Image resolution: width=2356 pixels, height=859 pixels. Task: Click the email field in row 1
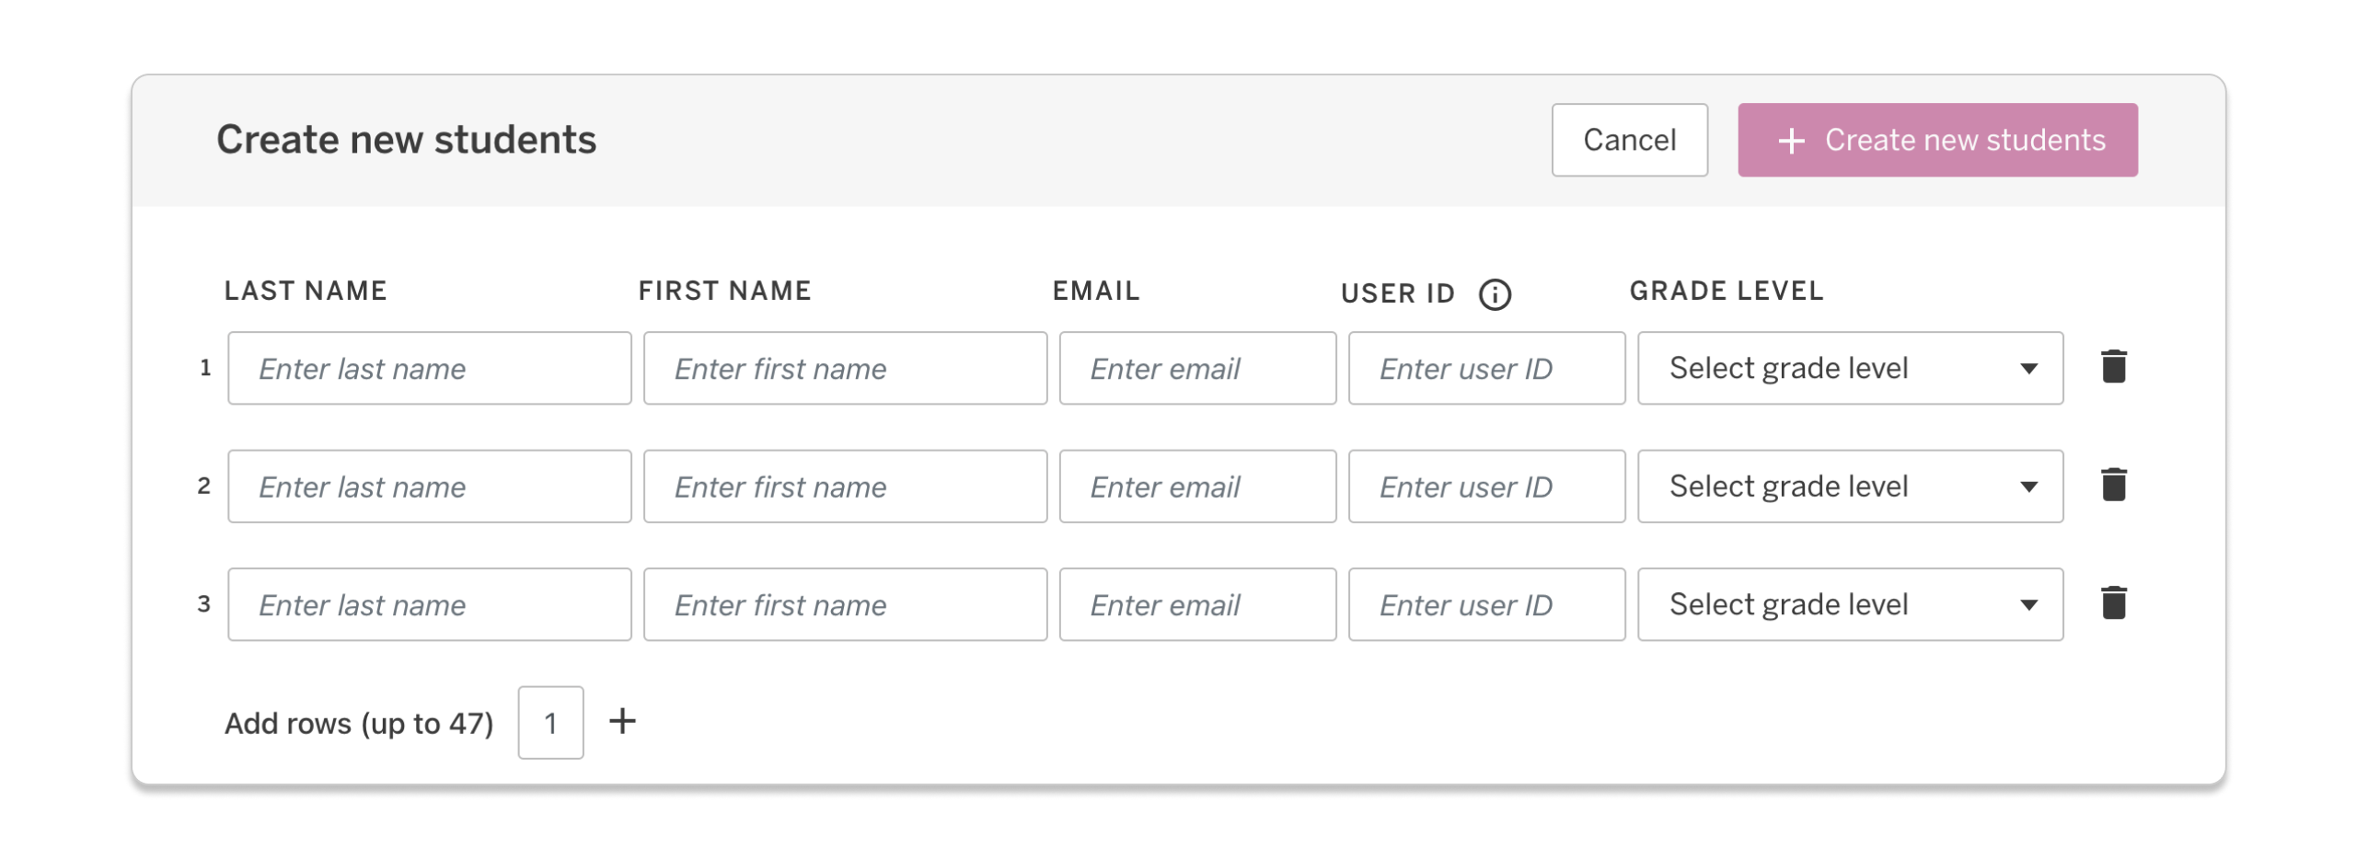coord(1197,367)
